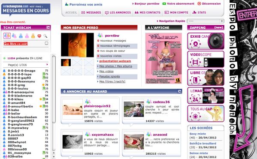Click the 'nvx coups de coeur' row
This screenshot has height=159, width=257.
coord(117,51)
